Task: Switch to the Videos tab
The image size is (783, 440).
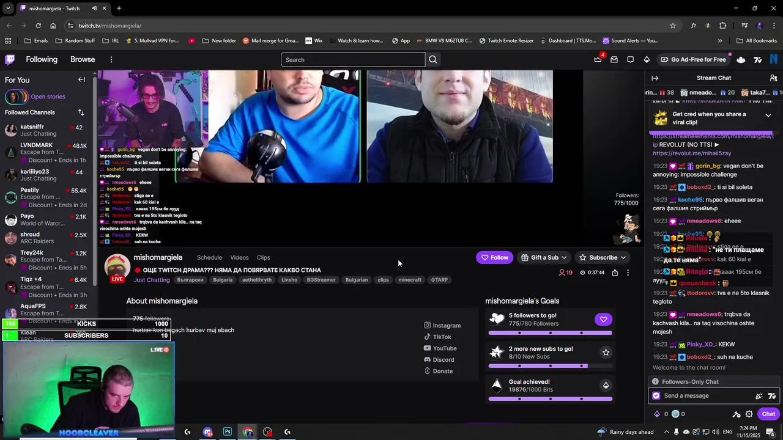Action: click(239, 258)
